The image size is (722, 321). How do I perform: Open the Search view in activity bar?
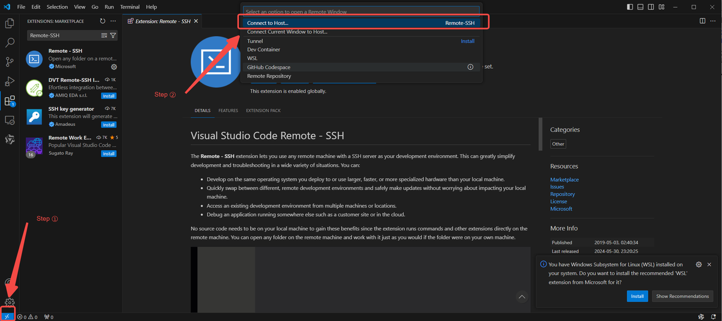coord(10,43)
